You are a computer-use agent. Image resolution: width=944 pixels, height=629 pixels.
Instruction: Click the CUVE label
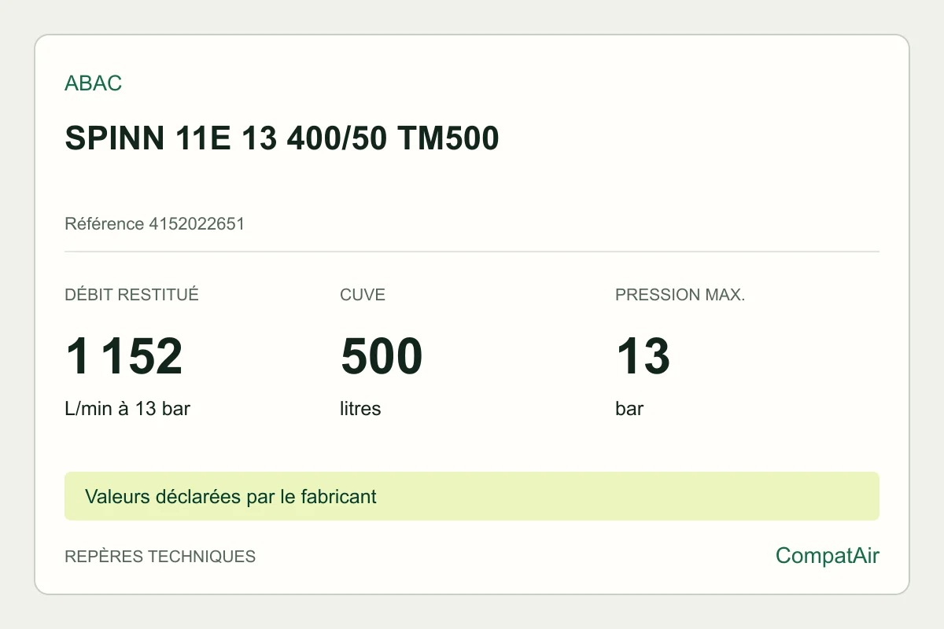point(363,295)
